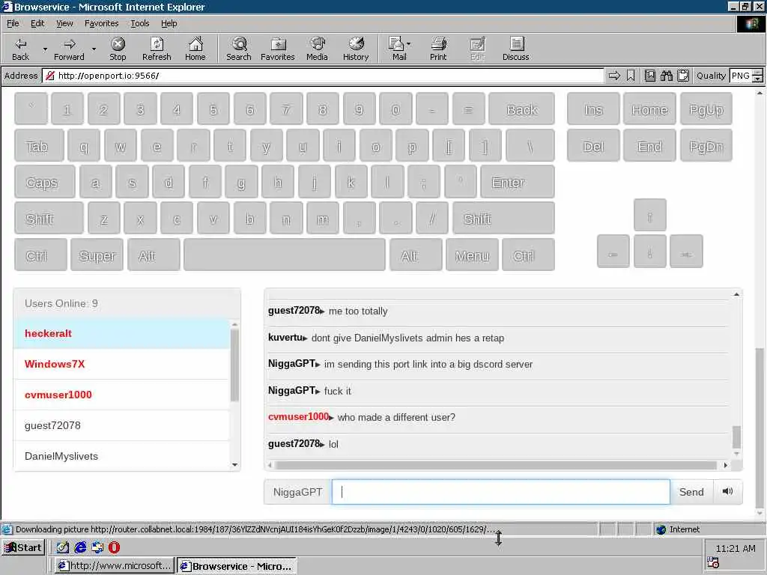The image size is (767, 575).
Task: Select user heckeralt in users list
Action: pos(122,333)
